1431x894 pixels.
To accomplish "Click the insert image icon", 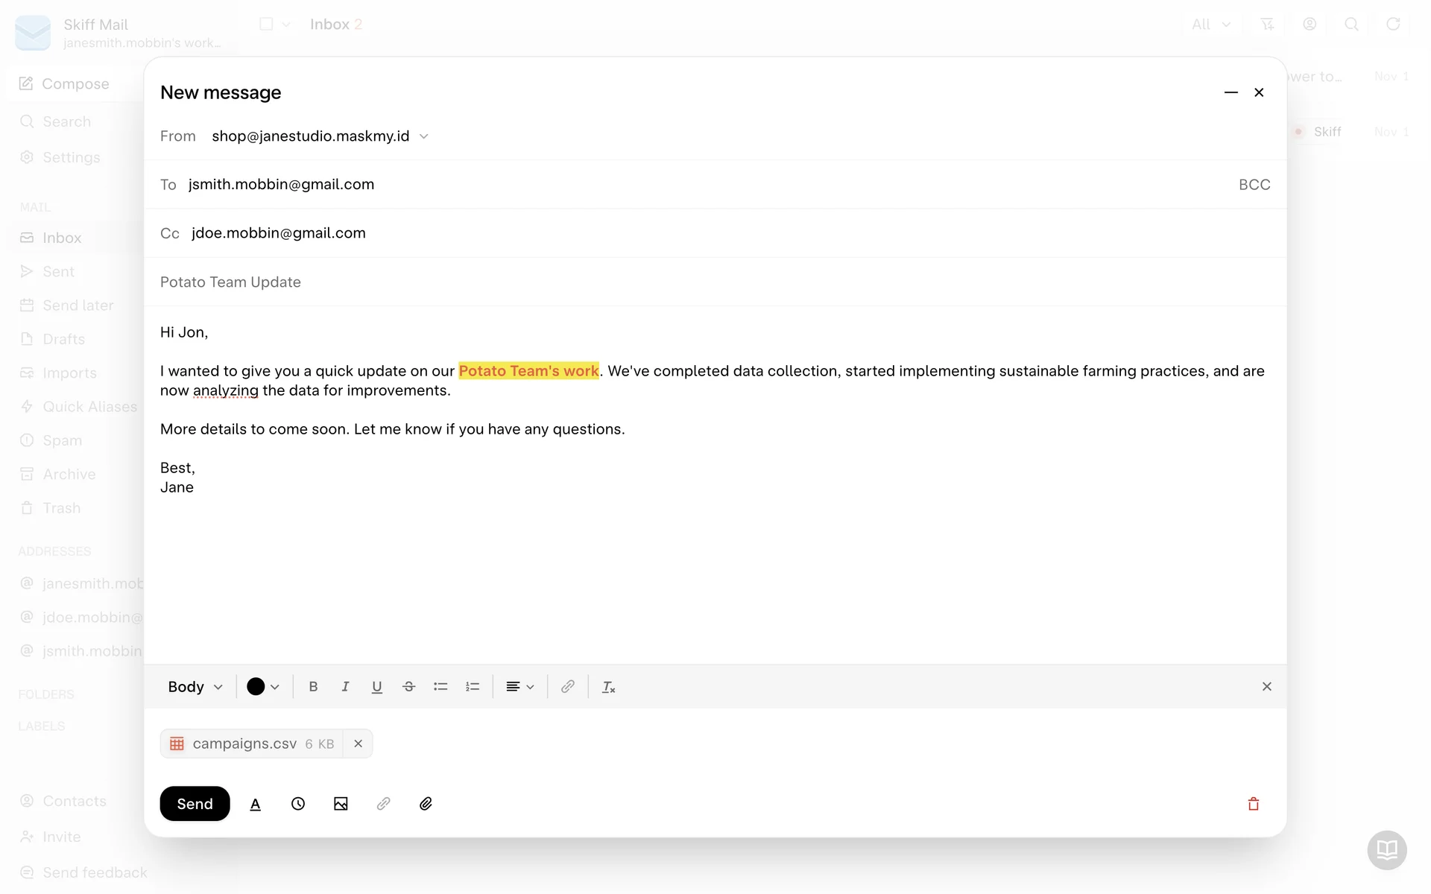I will 341,804.
